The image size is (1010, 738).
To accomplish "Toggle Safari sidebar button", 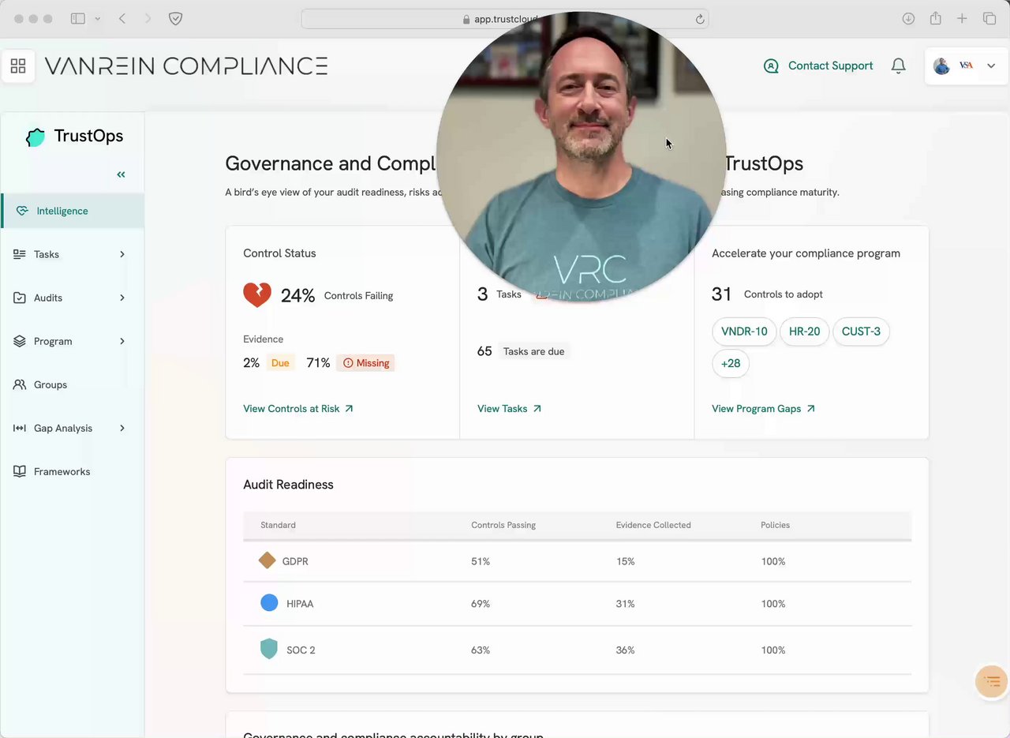I will [78, 18].
